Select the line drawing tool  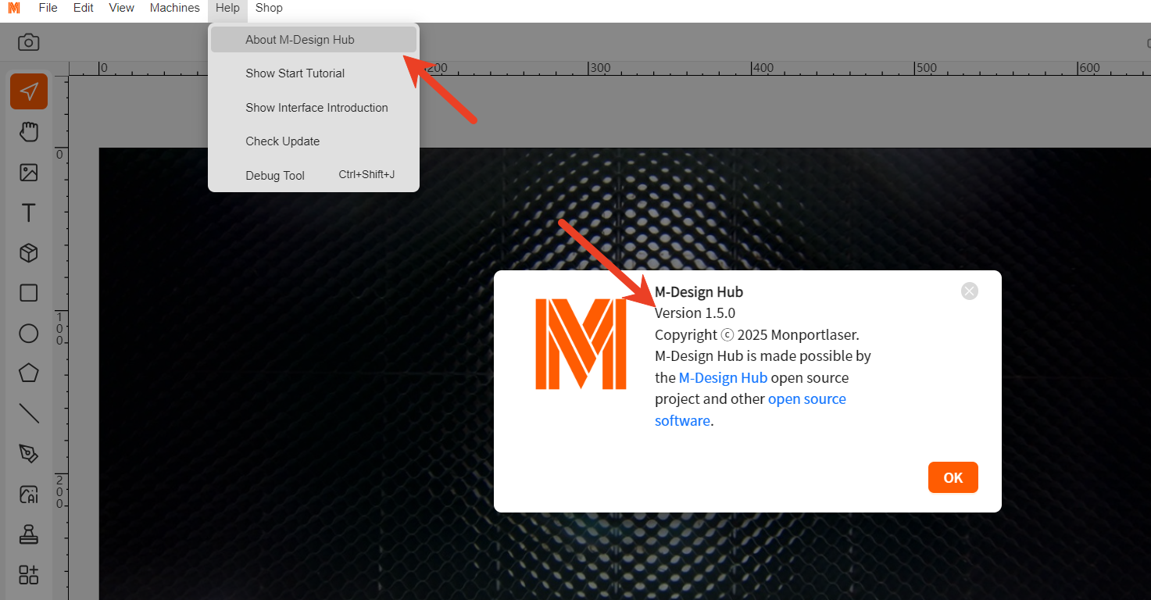click(29, 413)
